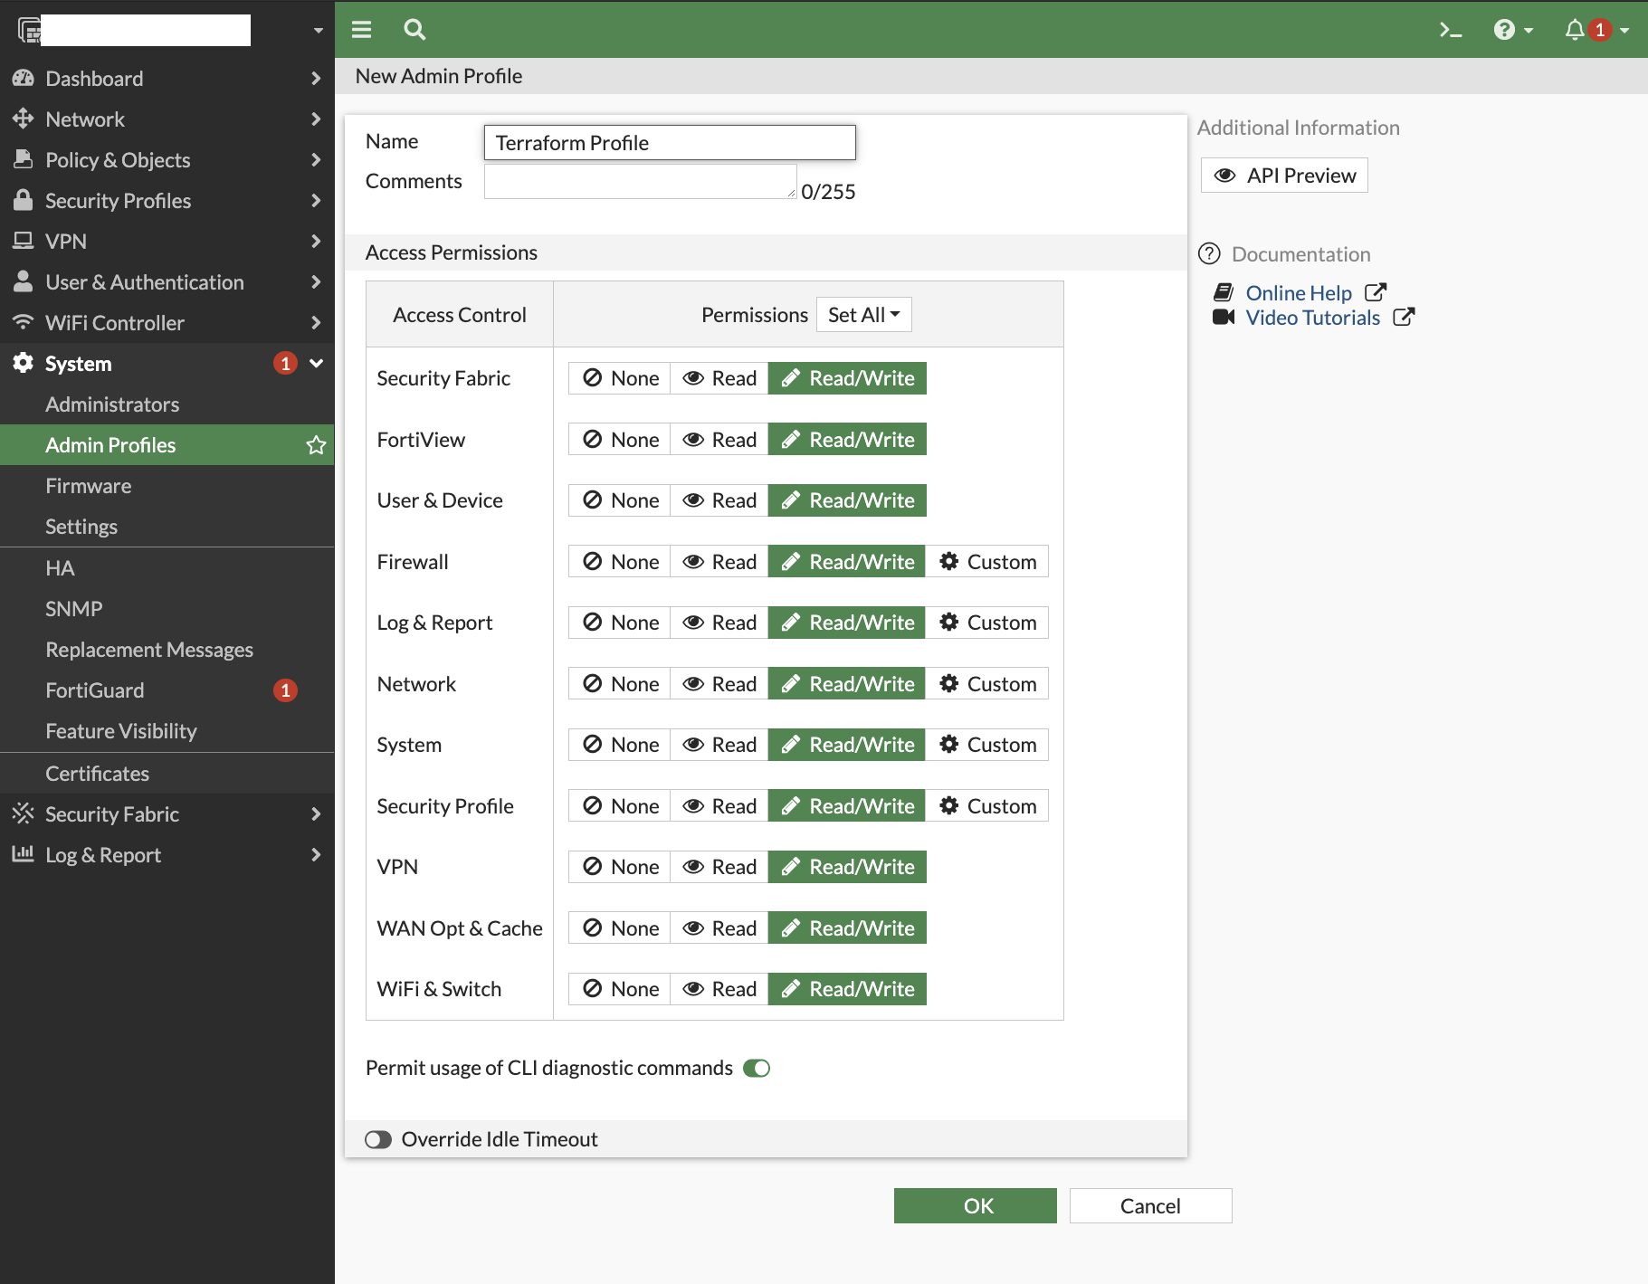Click the search magnifier icon
This screenshot has height=1284, width=1648.
414,30
